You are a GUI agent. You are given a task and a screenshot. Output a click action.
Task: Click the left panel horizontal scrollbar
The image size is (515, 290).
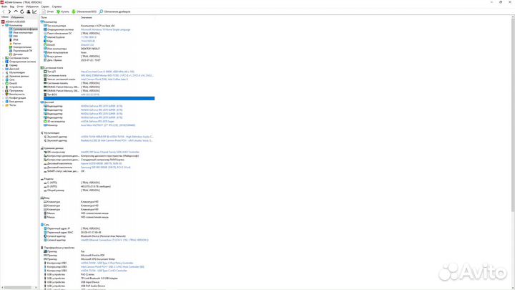pyautogui.click(x=18, y=288)
